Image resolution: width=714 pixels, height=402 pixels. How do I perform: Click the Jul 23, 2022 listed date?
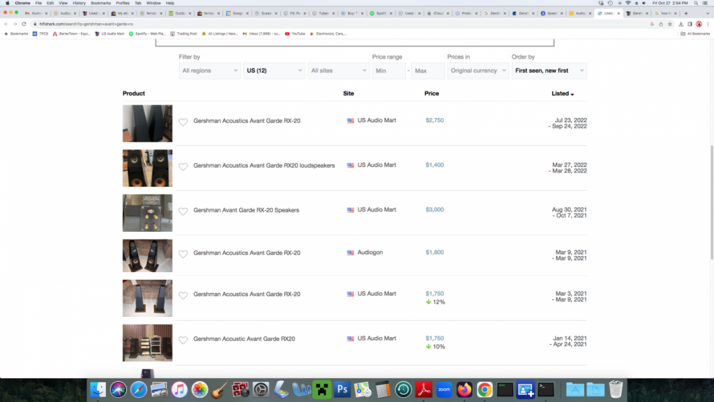pos(570,120)
